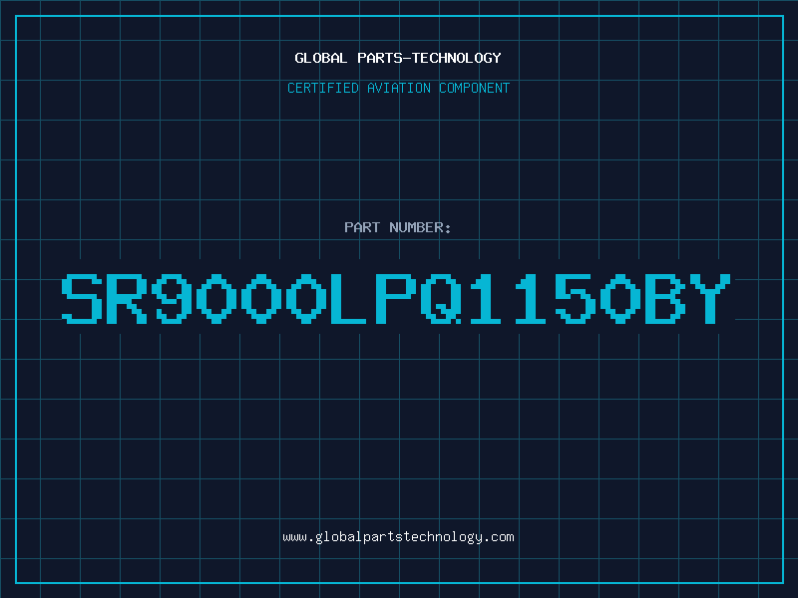Select the word CERTIFIED in the subtitle

click(x=323, y=88)
